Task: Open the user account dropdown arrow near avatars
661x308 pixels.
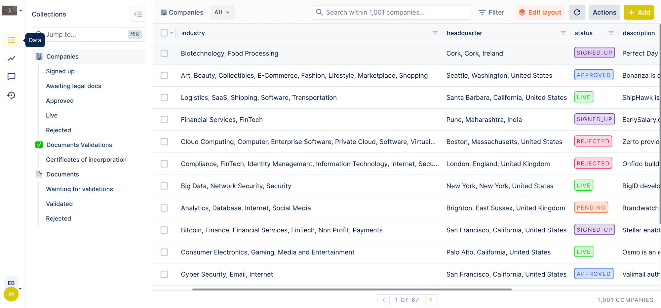Action: (x=20, y=289)
